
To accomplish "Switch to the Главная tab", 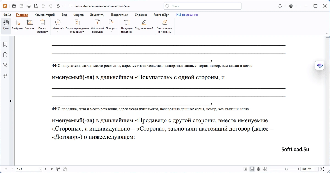I will click(x=22, y=15).
